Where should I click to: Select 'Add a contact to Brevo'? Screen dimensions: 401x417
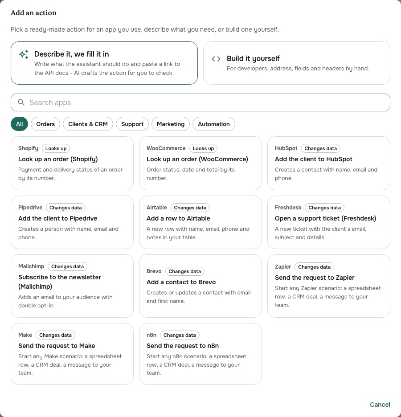(200, 286)
